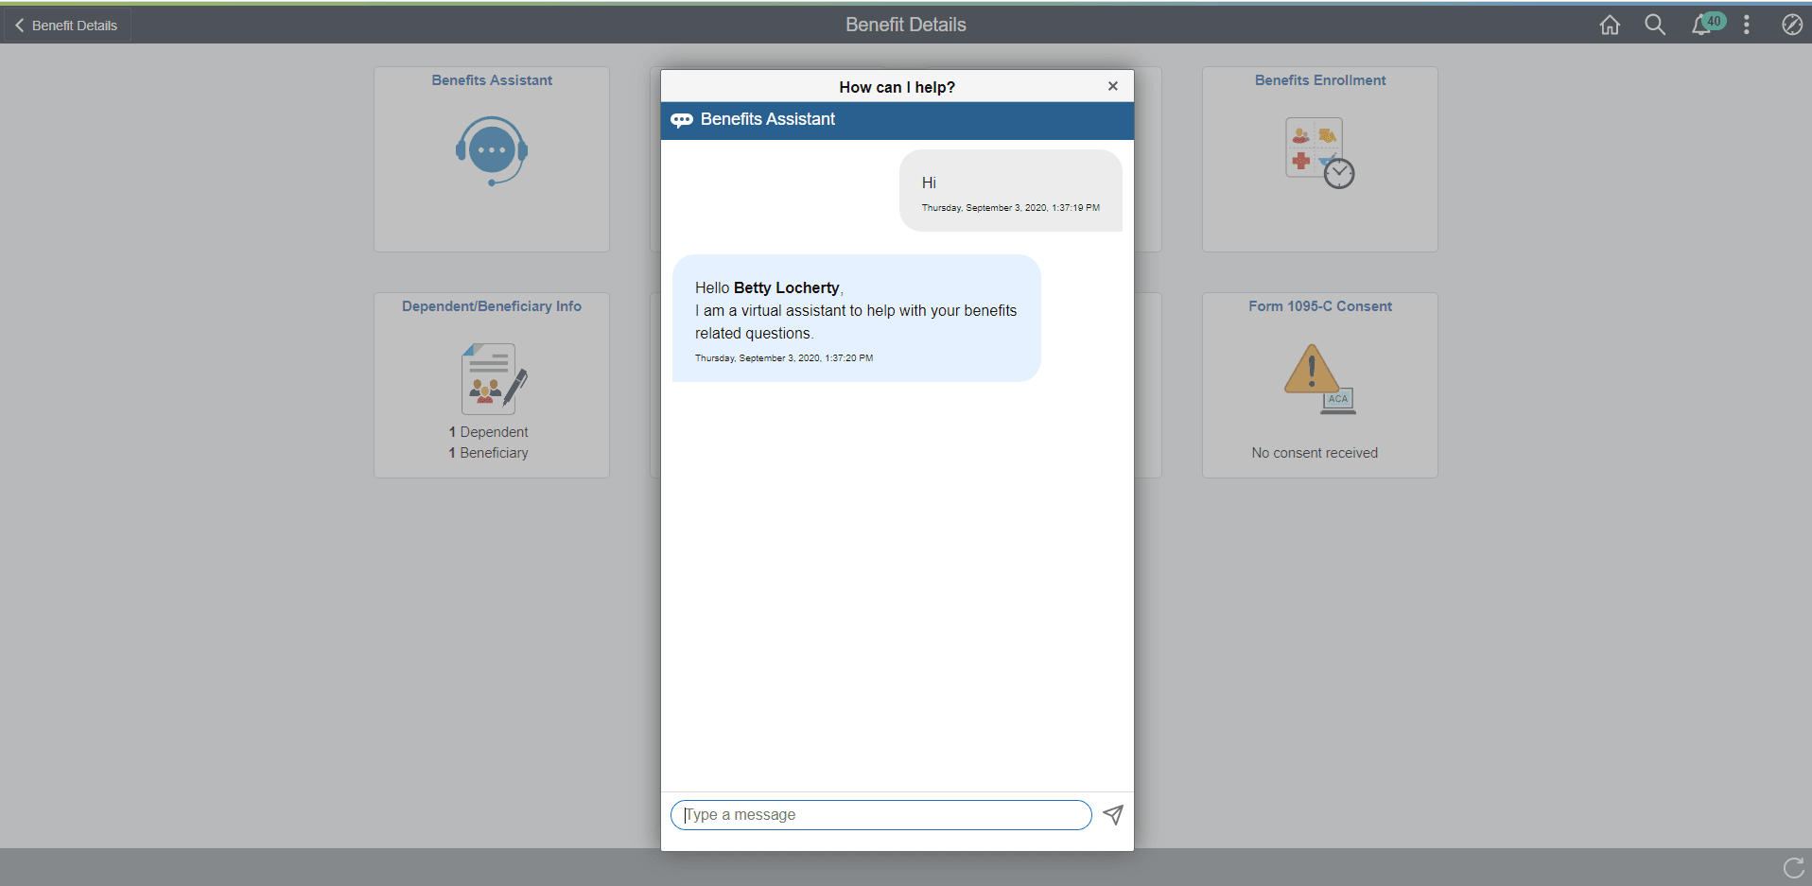This screenshot has height=886, width=1812.
Task: Click the Hi chat bubble message
Action: point(1008,189)
